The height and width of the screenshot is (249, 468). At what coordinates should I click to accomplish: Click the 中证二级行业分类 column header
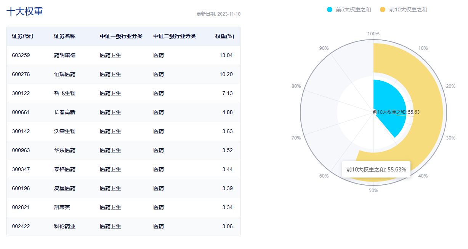tap(175, 36)
